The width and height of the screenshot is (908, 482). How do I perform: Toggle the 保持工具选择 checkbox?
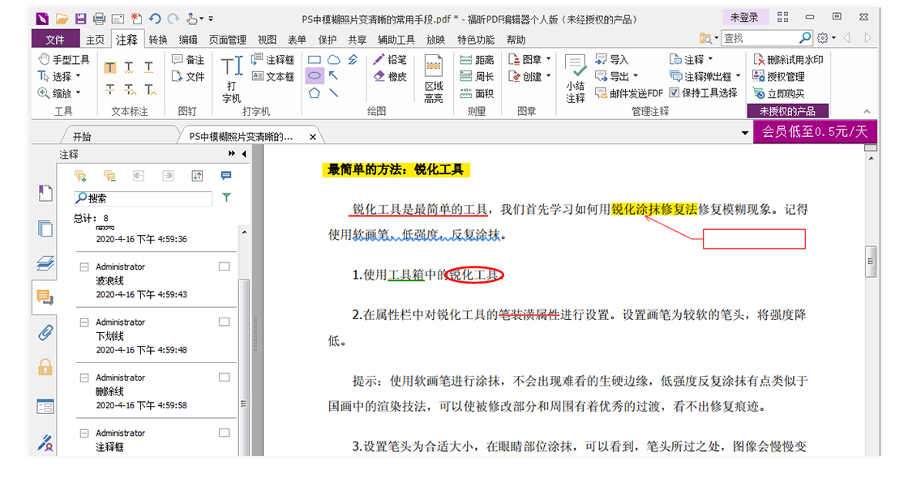[674, 92]
